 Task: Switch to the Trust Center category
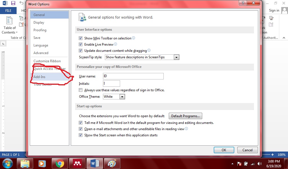click(42, 84)
